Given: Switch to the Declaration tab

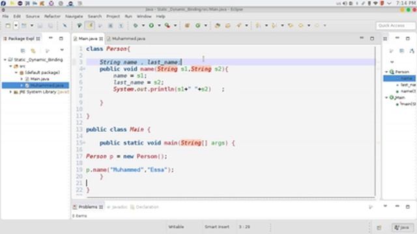Looking at the screenshot, I should [x=145, y=207].
